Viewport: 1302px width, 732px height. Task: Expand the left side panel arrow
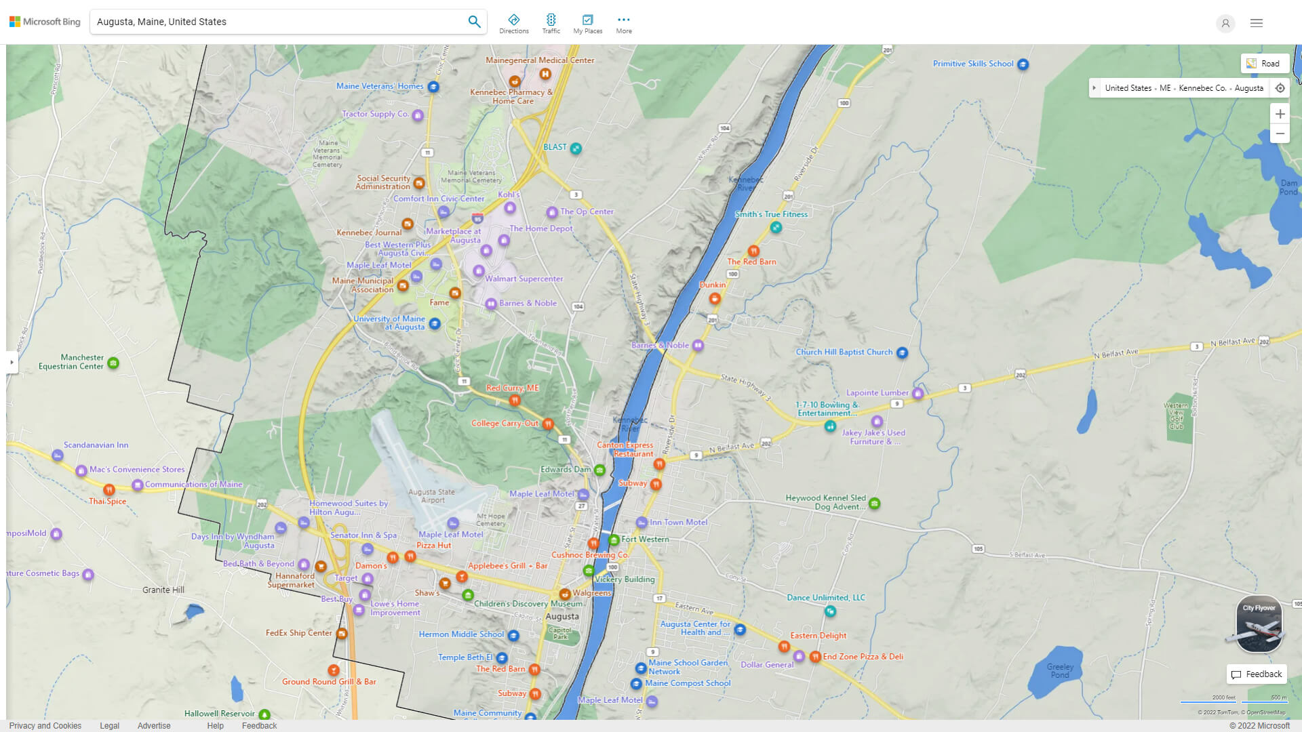pyautogui.click(x=12, y=362)
